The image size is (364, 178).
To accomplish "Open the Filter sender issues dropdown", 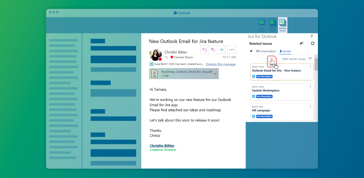I will click(310, 59).
